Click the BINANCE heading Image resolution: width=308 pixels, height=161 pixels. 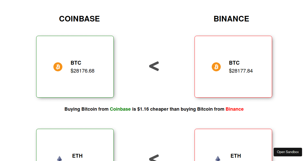[231, 19]
